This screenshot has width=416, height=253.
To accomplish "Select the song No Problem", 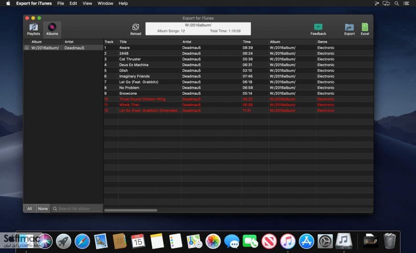I will tap(129, 88).
